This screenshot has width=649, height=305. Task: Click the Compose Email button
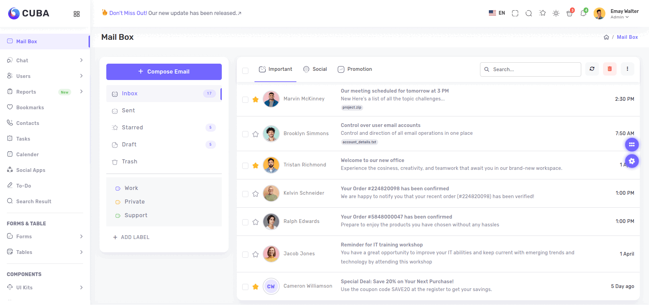pos(164,72)
